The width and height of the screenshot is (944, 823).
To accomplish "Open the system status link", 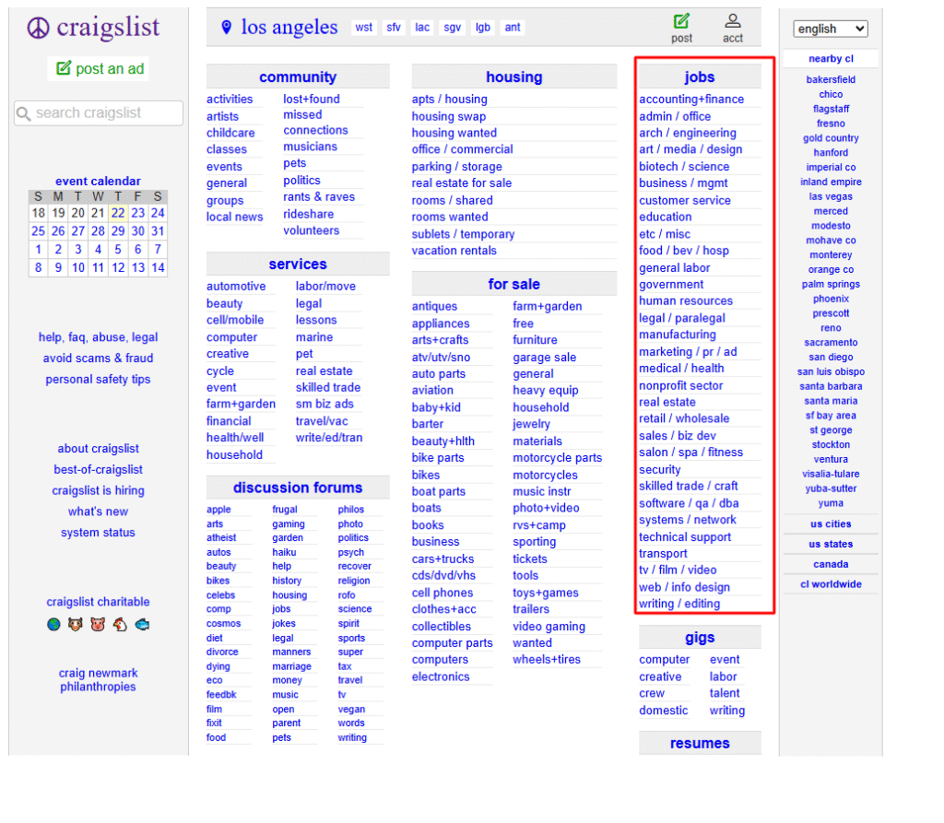I will (x=98, y=533).
